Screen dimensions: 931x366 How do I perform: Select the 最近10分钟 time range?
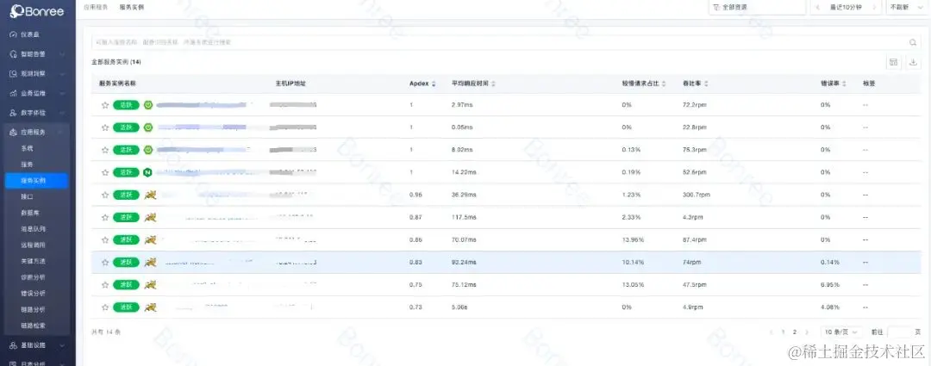[847, 8]
